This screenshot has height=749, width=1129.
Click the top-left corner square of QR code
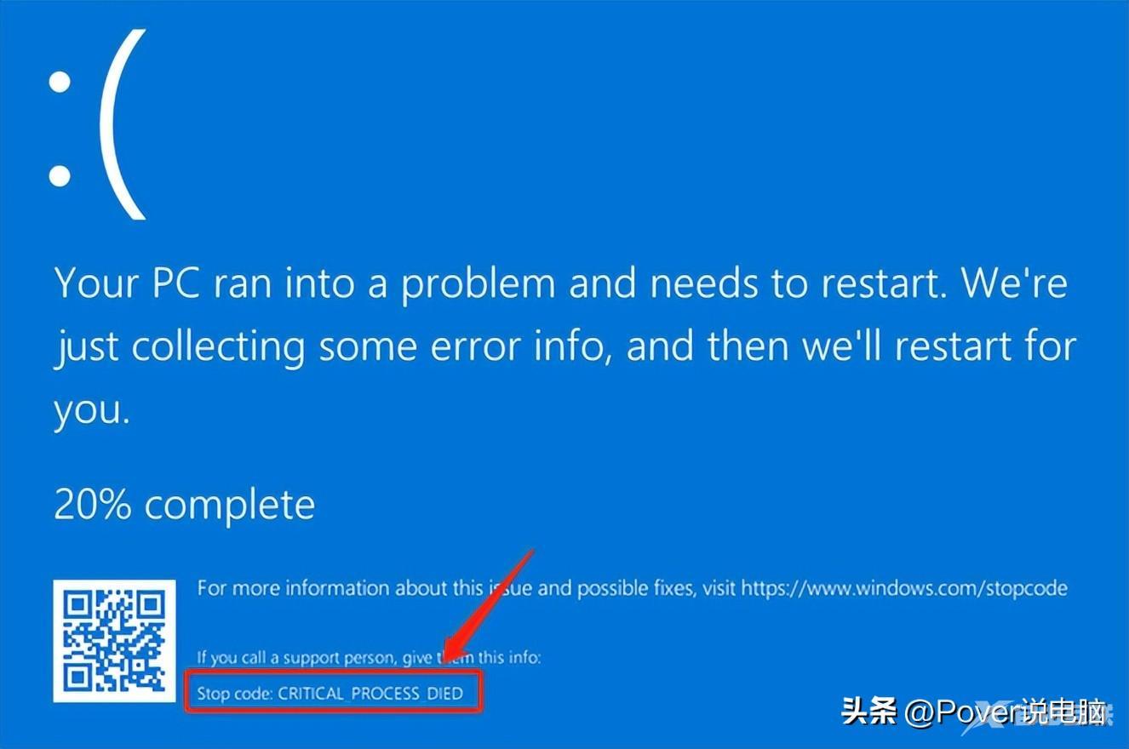point(78,605)
